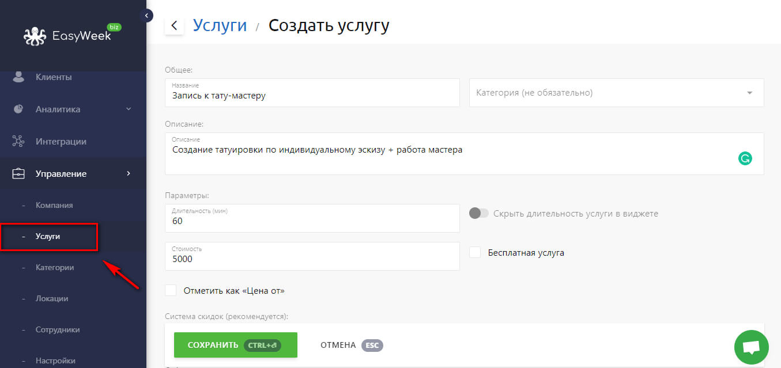This screenshot has height=368, width=781.
Task: Check the Отметить как «Цена от» box
Action: 171,290
